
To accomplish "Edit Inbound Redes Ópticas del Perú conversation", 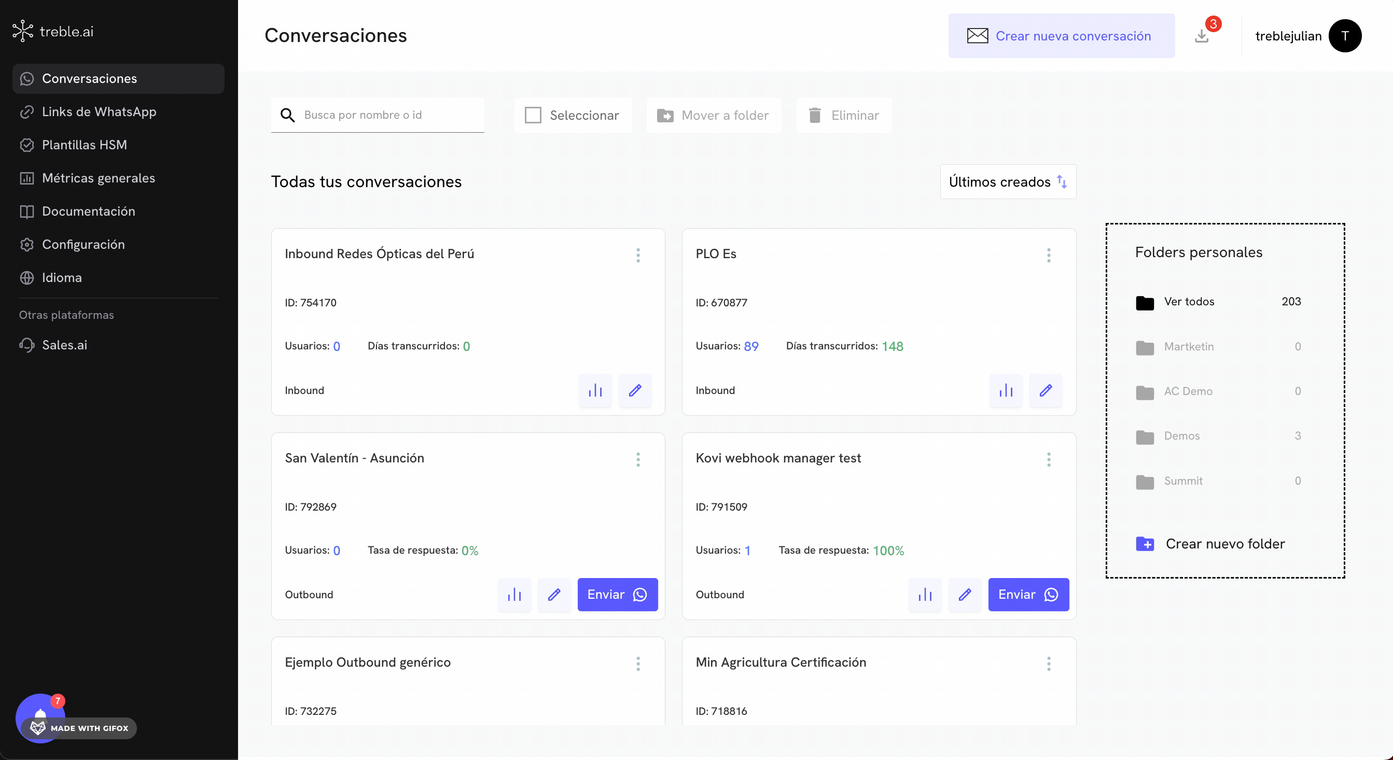I will coord(635,390).
